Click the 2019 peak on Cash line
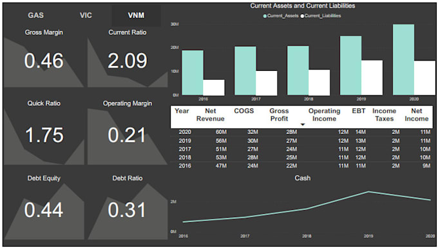 pyautogui.click(x=368, y=191)
